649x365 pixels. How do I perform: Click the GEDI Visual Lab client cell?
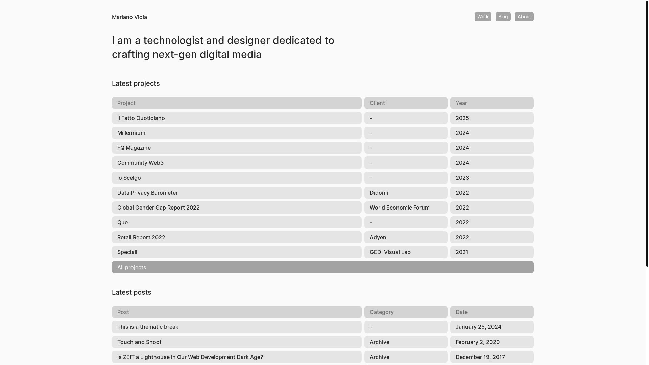406,252
